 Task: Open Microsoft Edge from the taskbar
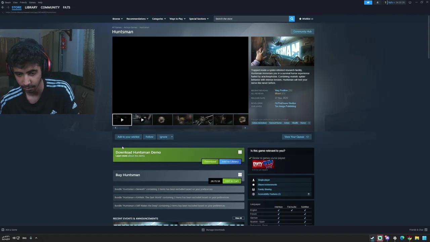point(402,238)
